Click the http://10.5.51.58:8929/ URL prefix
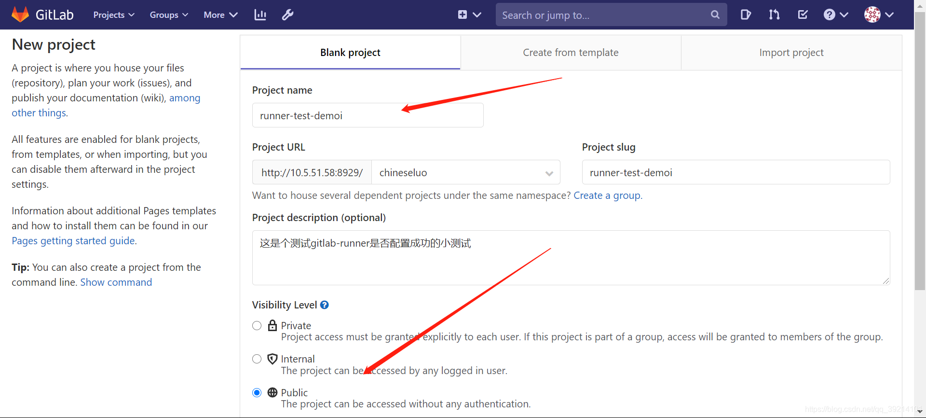 [x=312, y=172]
